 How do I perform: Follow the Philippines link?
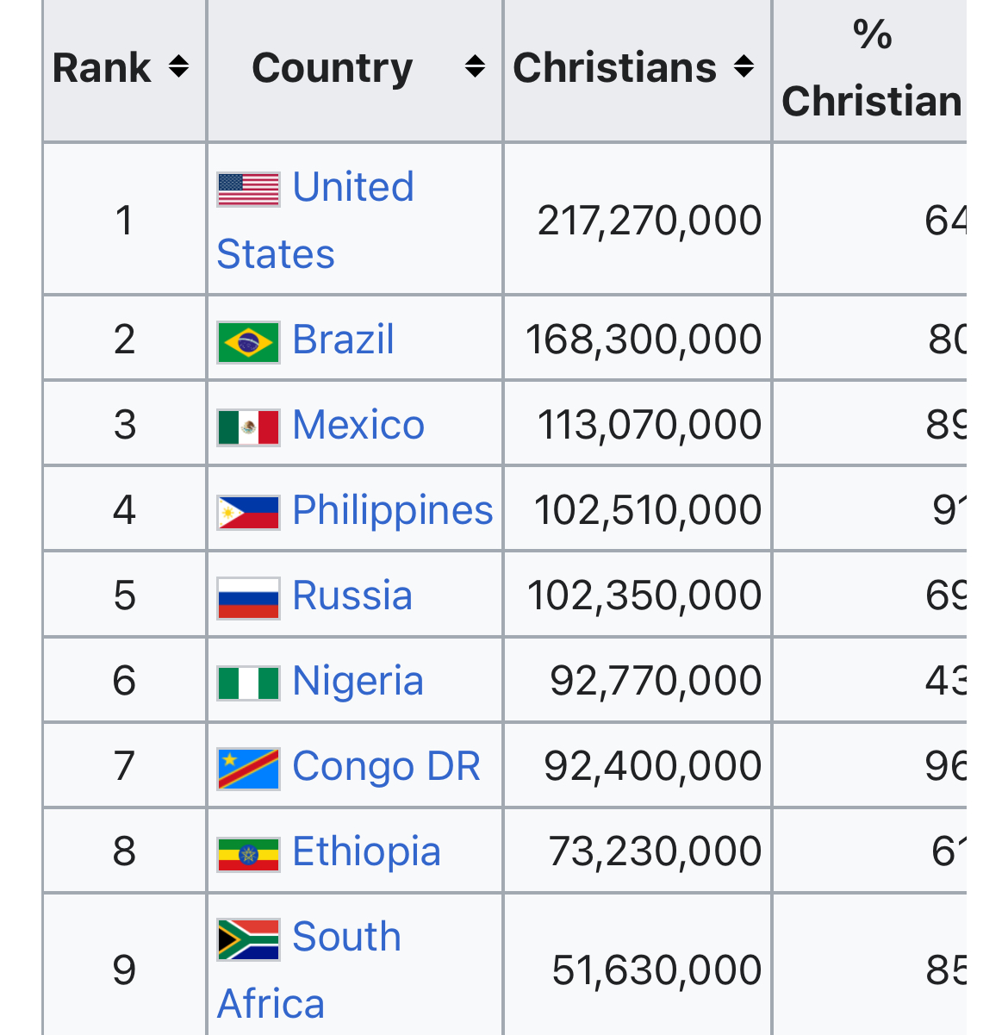tap(392, 510)
